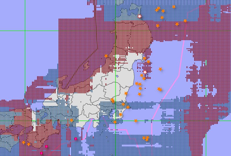Viewport: 231px width, 156px height.
Task: Select the orange star where green lines cross at the peninsula tip
Action: [115, 122]
